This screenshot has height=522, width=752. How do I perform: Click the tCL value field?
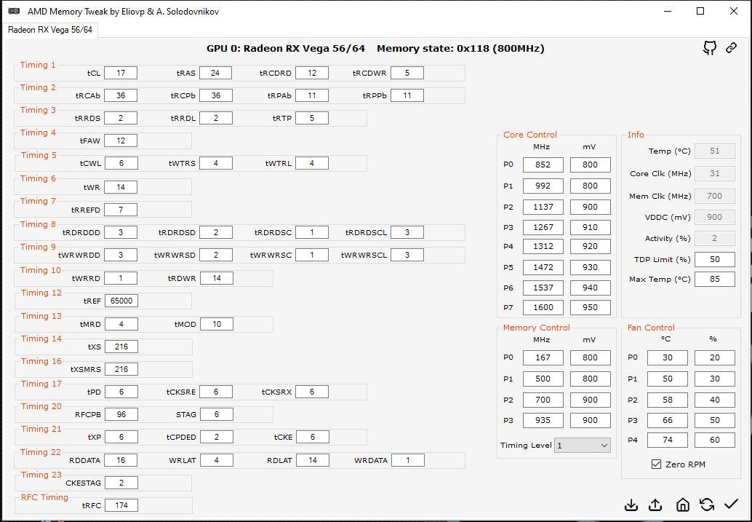click(x=121, y=73)
